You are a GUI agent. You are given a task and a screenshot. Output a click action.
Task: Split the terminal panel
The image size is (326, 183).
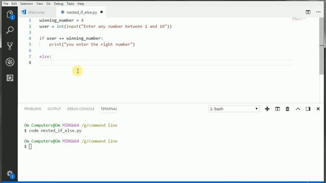pyautogui.click(x=277, y=109)
